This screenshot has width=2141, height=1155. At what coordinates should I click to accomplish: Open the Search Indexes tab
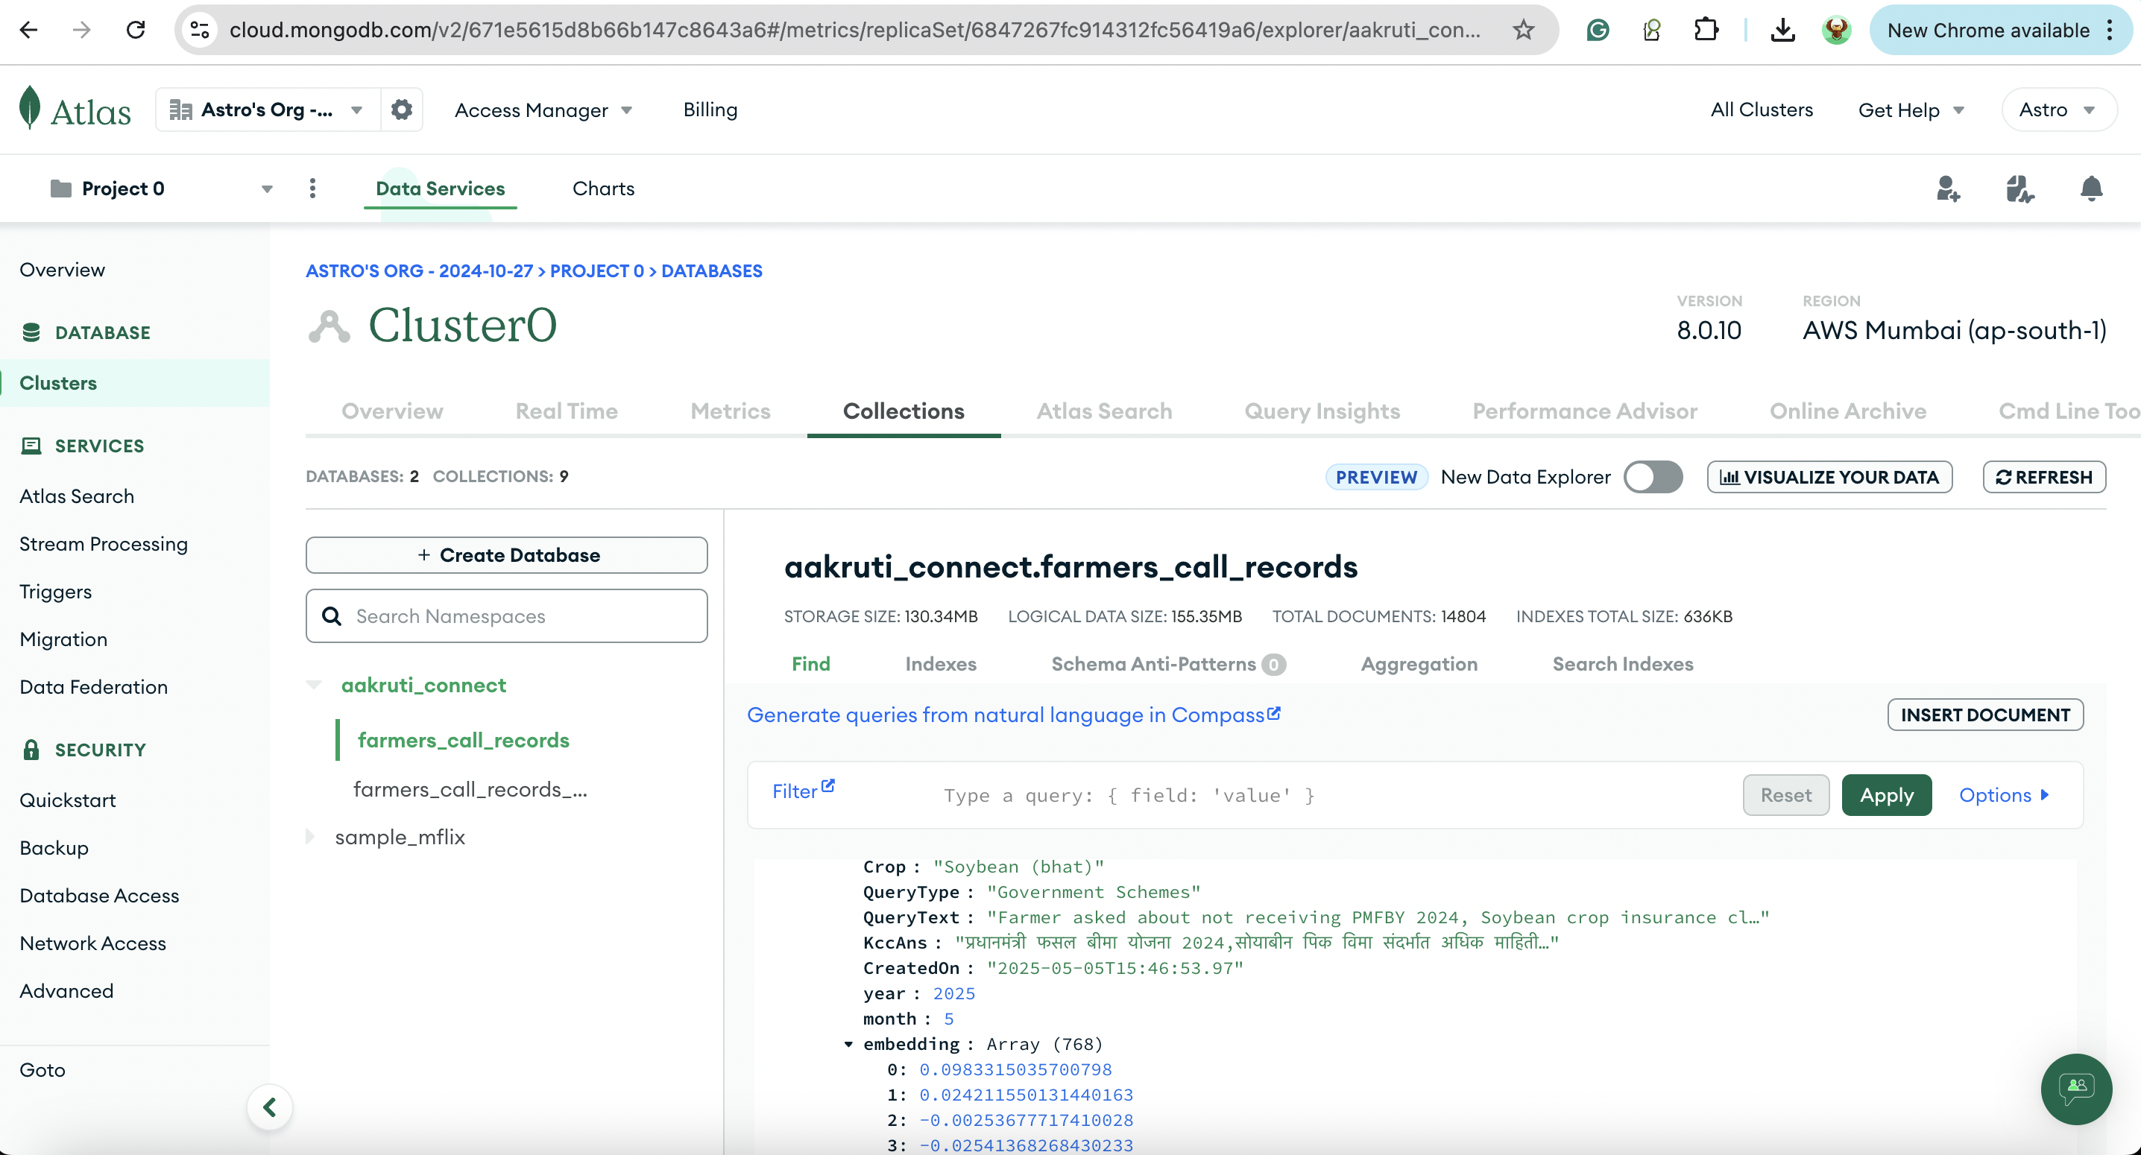(1622, 664)
